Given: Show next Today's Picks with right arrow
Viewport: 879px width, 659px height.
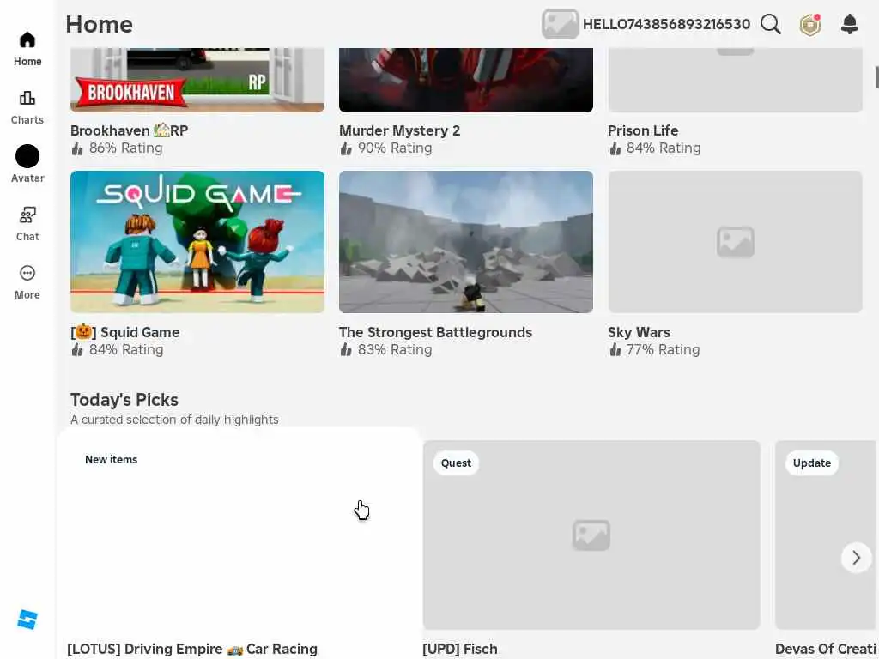Looking at the screenshot, I should coord(856,558).
